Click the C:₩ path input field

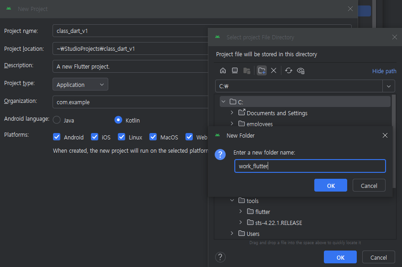[299, 86]
